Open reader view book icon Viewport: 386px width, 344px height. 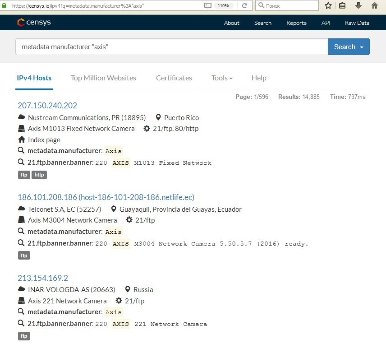(x=208, y=5)
